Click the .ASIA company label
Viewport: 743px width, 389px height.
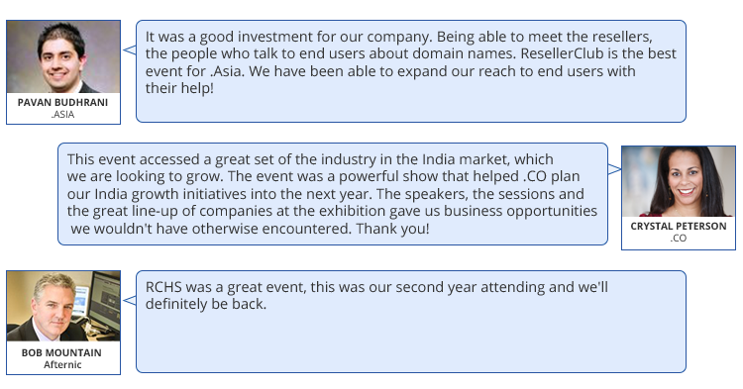(62, 114)
